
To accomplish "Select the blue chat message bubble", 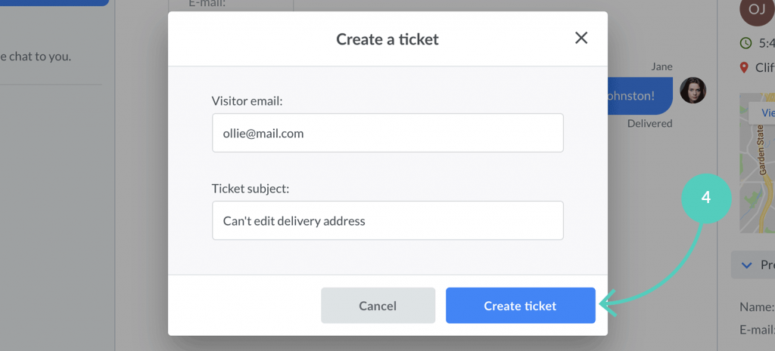I will (639, 96).
